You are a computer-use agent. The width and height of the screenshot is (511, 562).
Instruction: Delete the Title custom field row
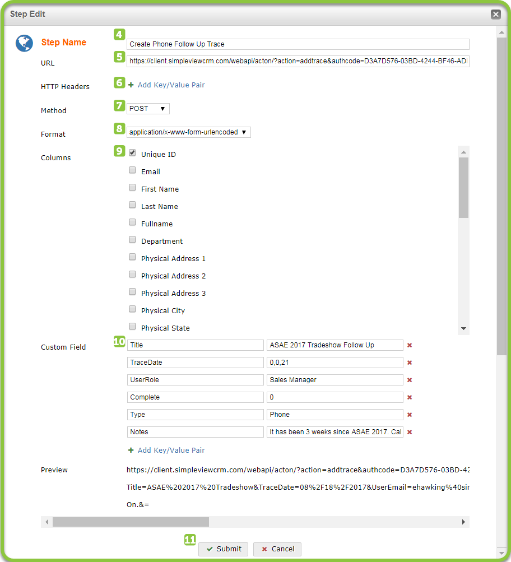(x=410, y=345)
